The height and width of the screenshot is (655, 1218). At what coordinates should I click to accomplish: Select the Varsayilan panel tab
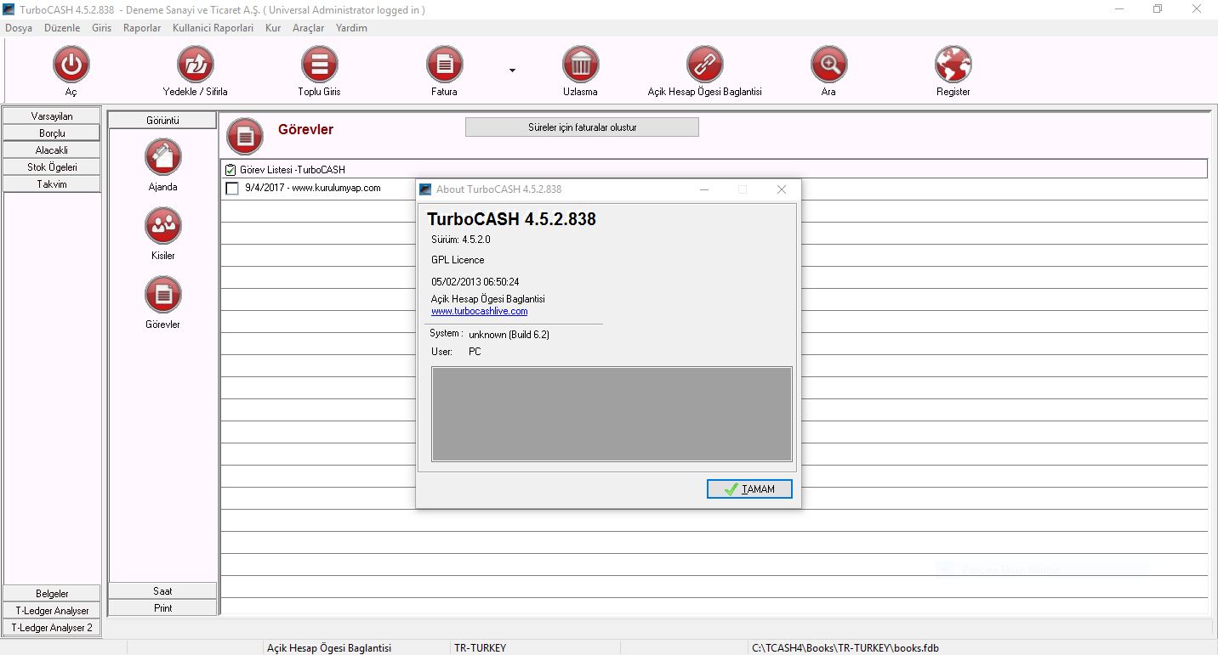52,116
